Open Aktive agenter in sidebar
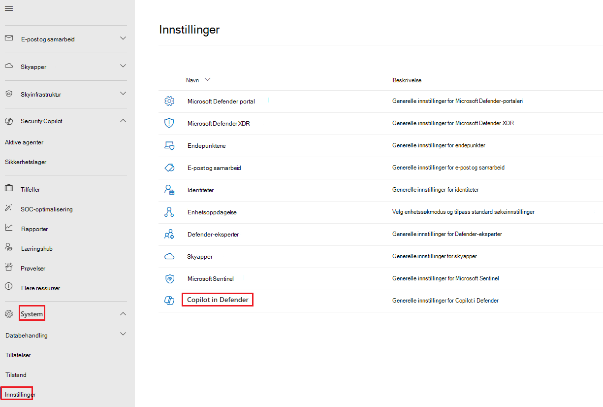This screenshot has height=407, width=603. point(24,142)
